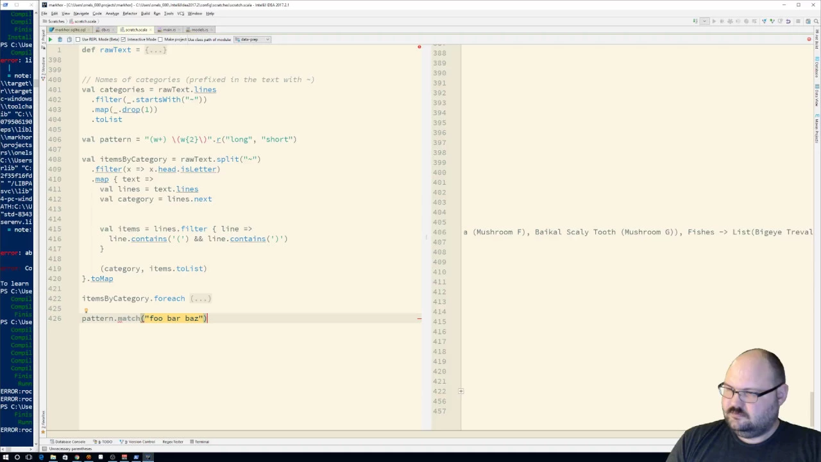
Task: Switch to the db.rs tab
Action: coord(103,30)
